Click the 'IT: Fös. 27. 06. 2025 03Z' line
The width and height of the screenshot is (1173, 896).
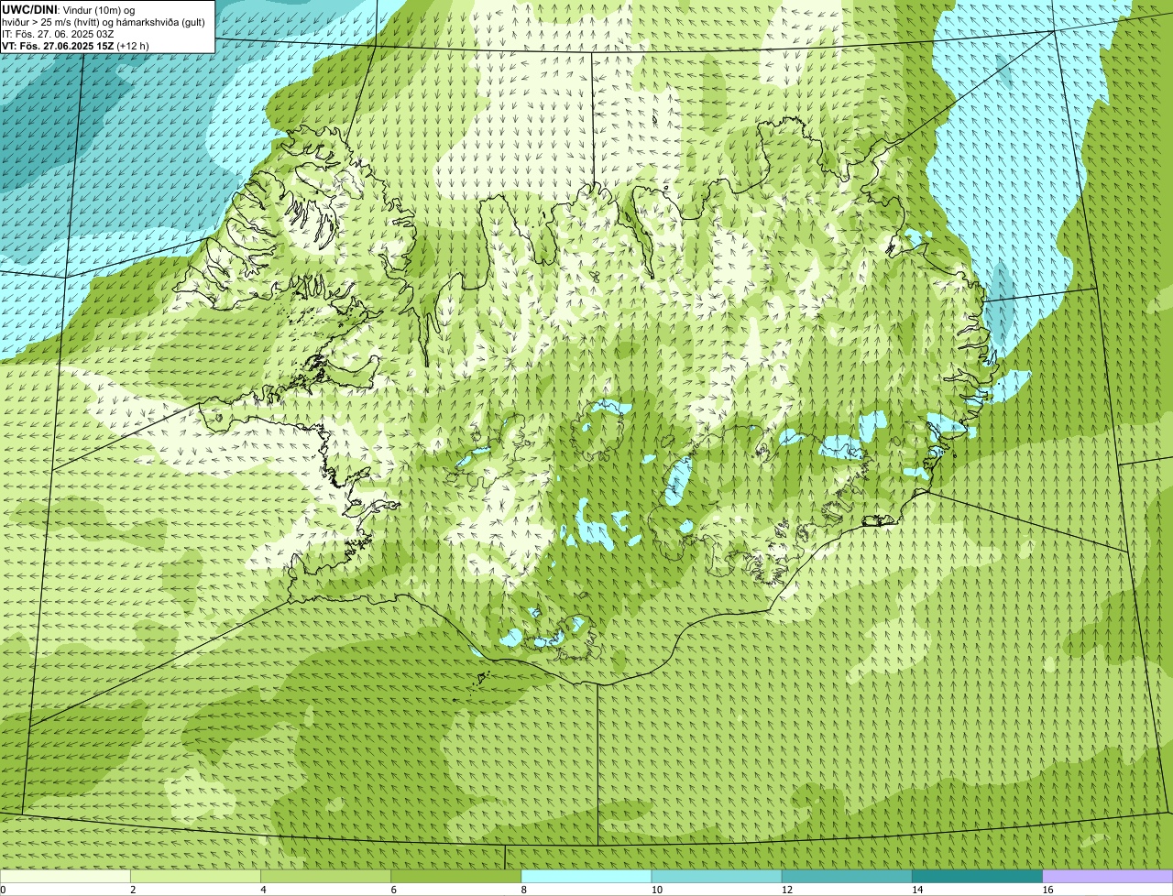tap(58, 34)
